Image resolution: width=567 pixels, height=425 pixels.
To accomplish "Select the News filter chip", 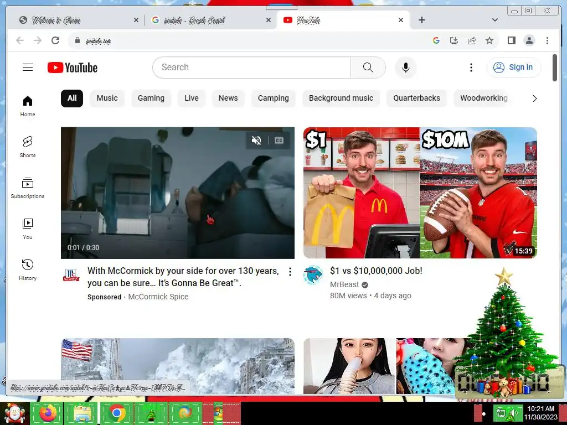I will click(x=228, y=99).
